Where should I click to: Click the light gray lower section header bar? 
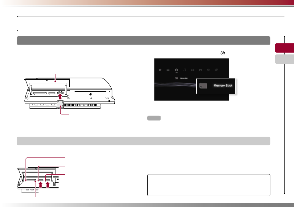point(143,141)
